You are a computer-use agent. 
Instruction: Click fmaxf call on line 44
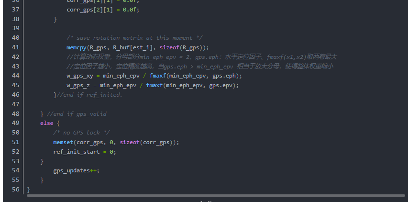[158, 76]
